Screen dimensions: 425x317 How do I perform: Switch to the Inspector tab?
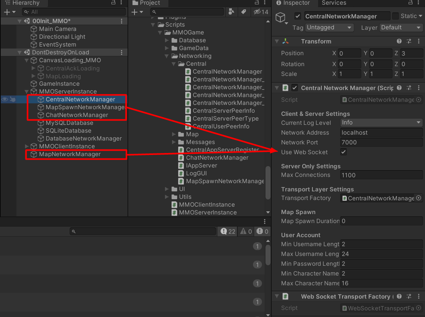click(x=293, y=3)
